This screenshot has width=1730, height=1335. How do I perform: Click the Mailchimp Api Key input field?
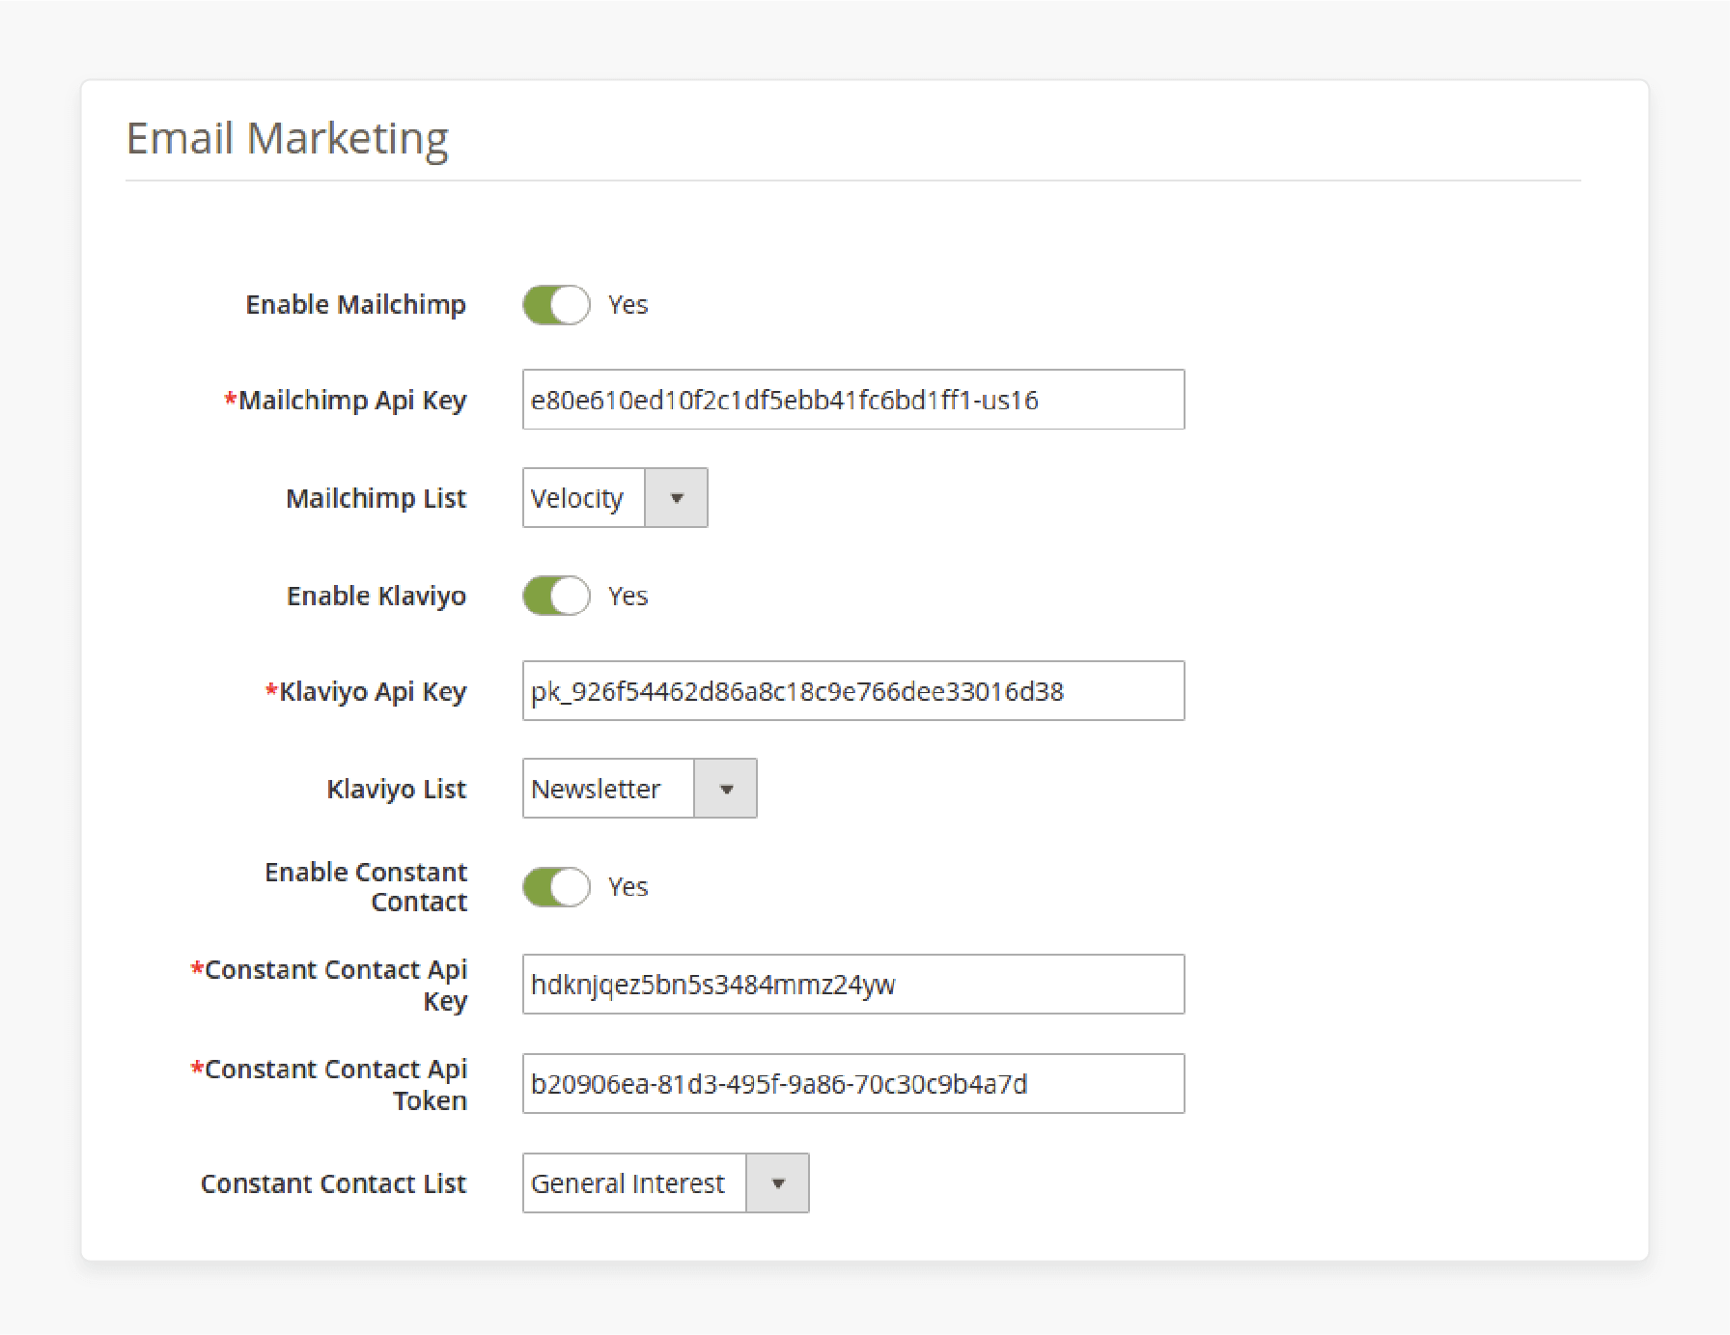[x=853, y=400]
